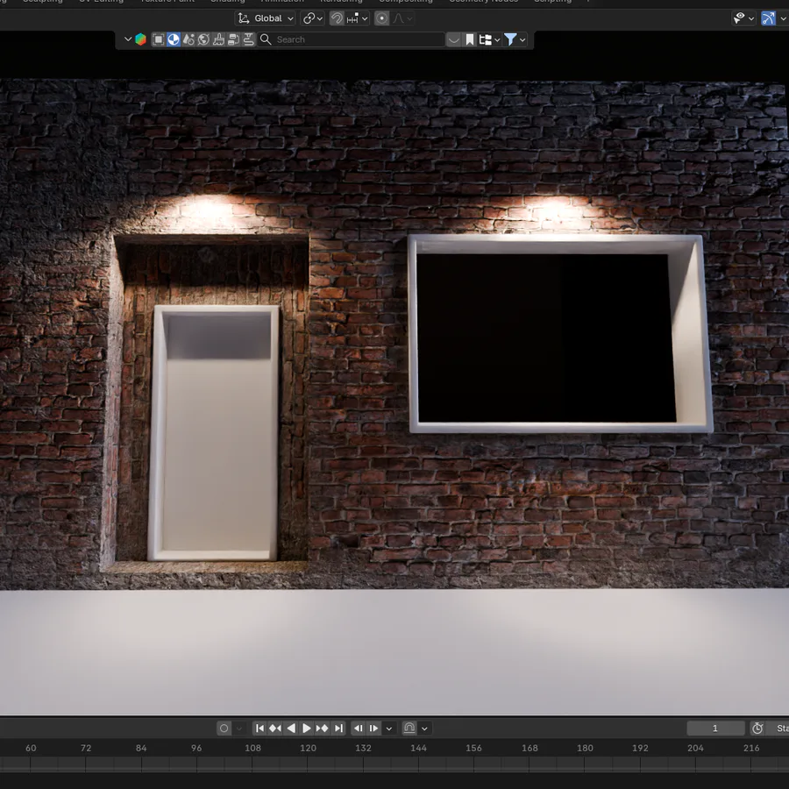Open timeline snapping options dropdown
The image size is (789, 789).
tap(424, 729)
